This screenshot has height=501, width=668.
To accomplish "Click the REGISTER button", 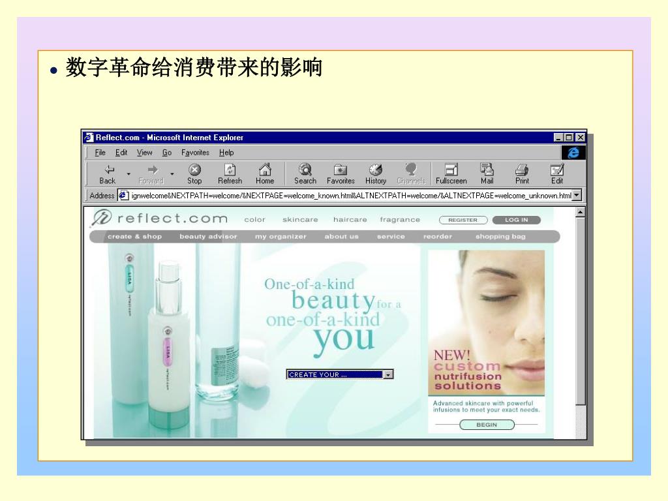I will pos(463,220).
